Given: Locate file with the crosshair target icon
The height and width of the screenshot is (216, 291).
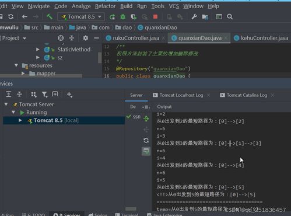Looking at the screenshot, I should tap(61, 38).
